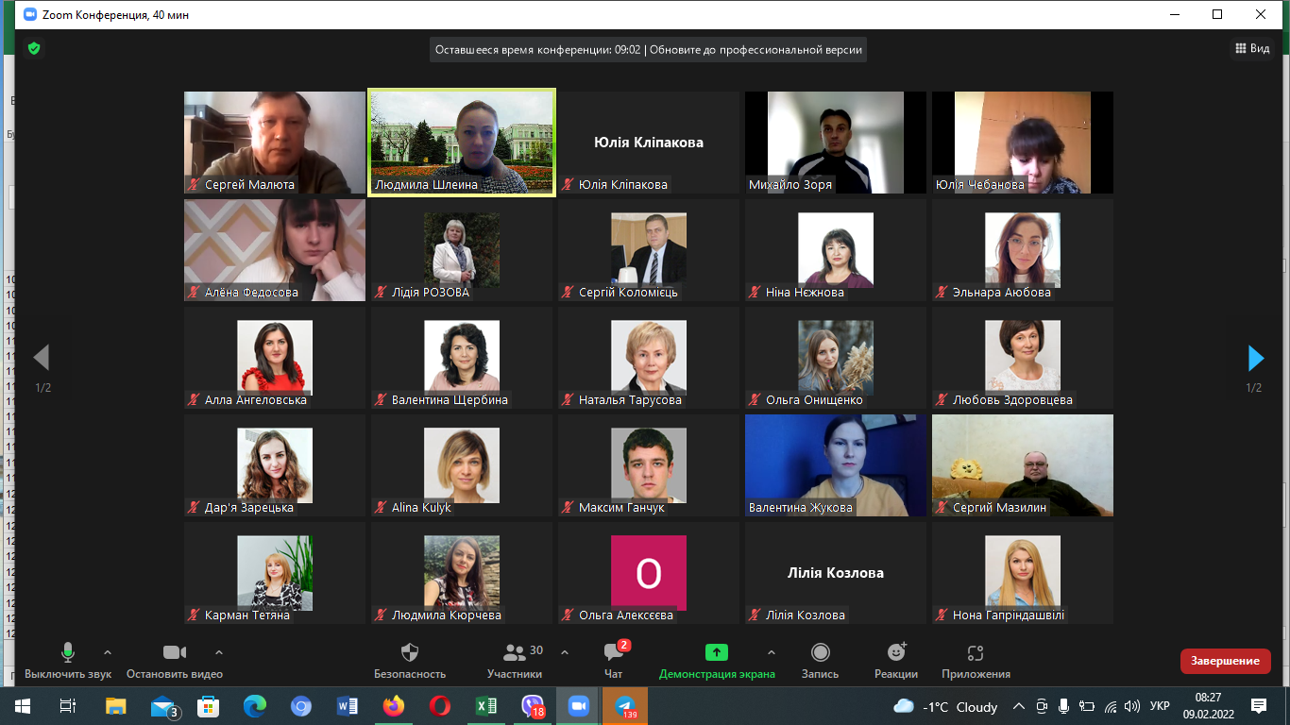Click the green encryption shield icon

point(34,48)
